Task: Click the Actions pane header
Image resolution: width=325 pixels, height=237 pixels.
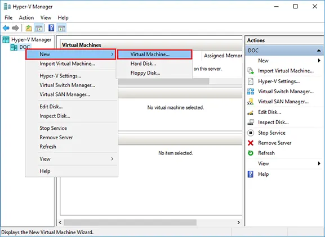Action: tap(284, 40)
